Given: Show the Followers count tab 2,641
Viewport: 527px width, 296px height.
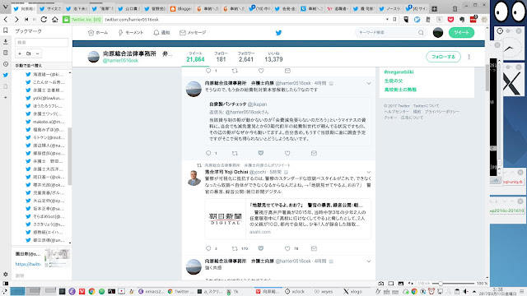Looking at the screenshot, I should click(x=246, y=57).
